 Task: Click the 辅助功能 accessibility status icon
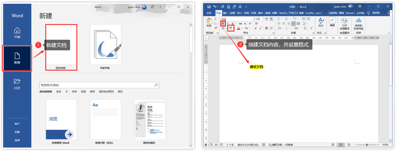270,145
